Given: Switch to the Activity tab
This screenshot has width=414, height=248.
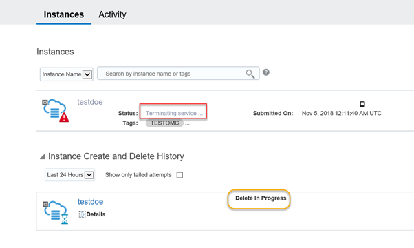Looking at the screenshot, I should (x=112, y=14).
